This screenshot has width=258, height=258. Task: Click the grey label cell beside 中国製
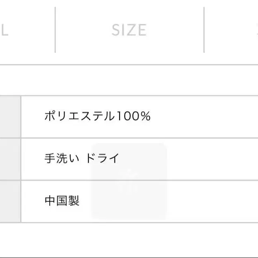click(x=10, y=201)
